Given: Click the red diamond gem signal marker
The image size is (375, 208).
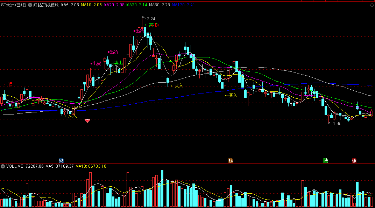Looking at the screenshot, I should [x=87, y=121].
